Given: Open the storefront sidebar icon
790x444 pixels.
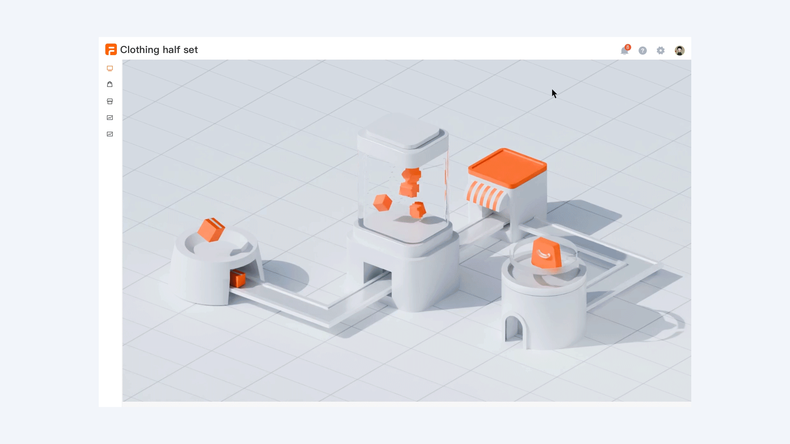Looking at the screenshot, I should point(110,101).
